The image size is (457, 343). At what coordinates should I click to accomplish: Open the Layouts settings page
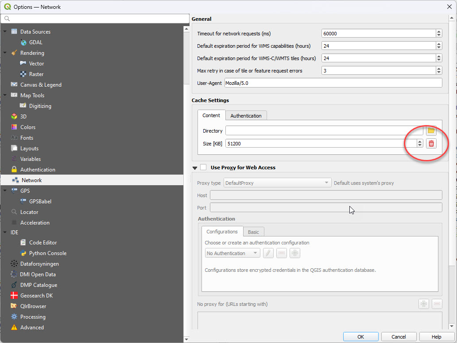pos(29,149)
